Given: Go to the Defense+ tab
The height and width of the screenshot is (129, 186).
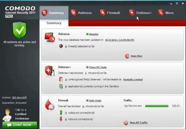Looking at the screenshot, I should pos(142,13).
